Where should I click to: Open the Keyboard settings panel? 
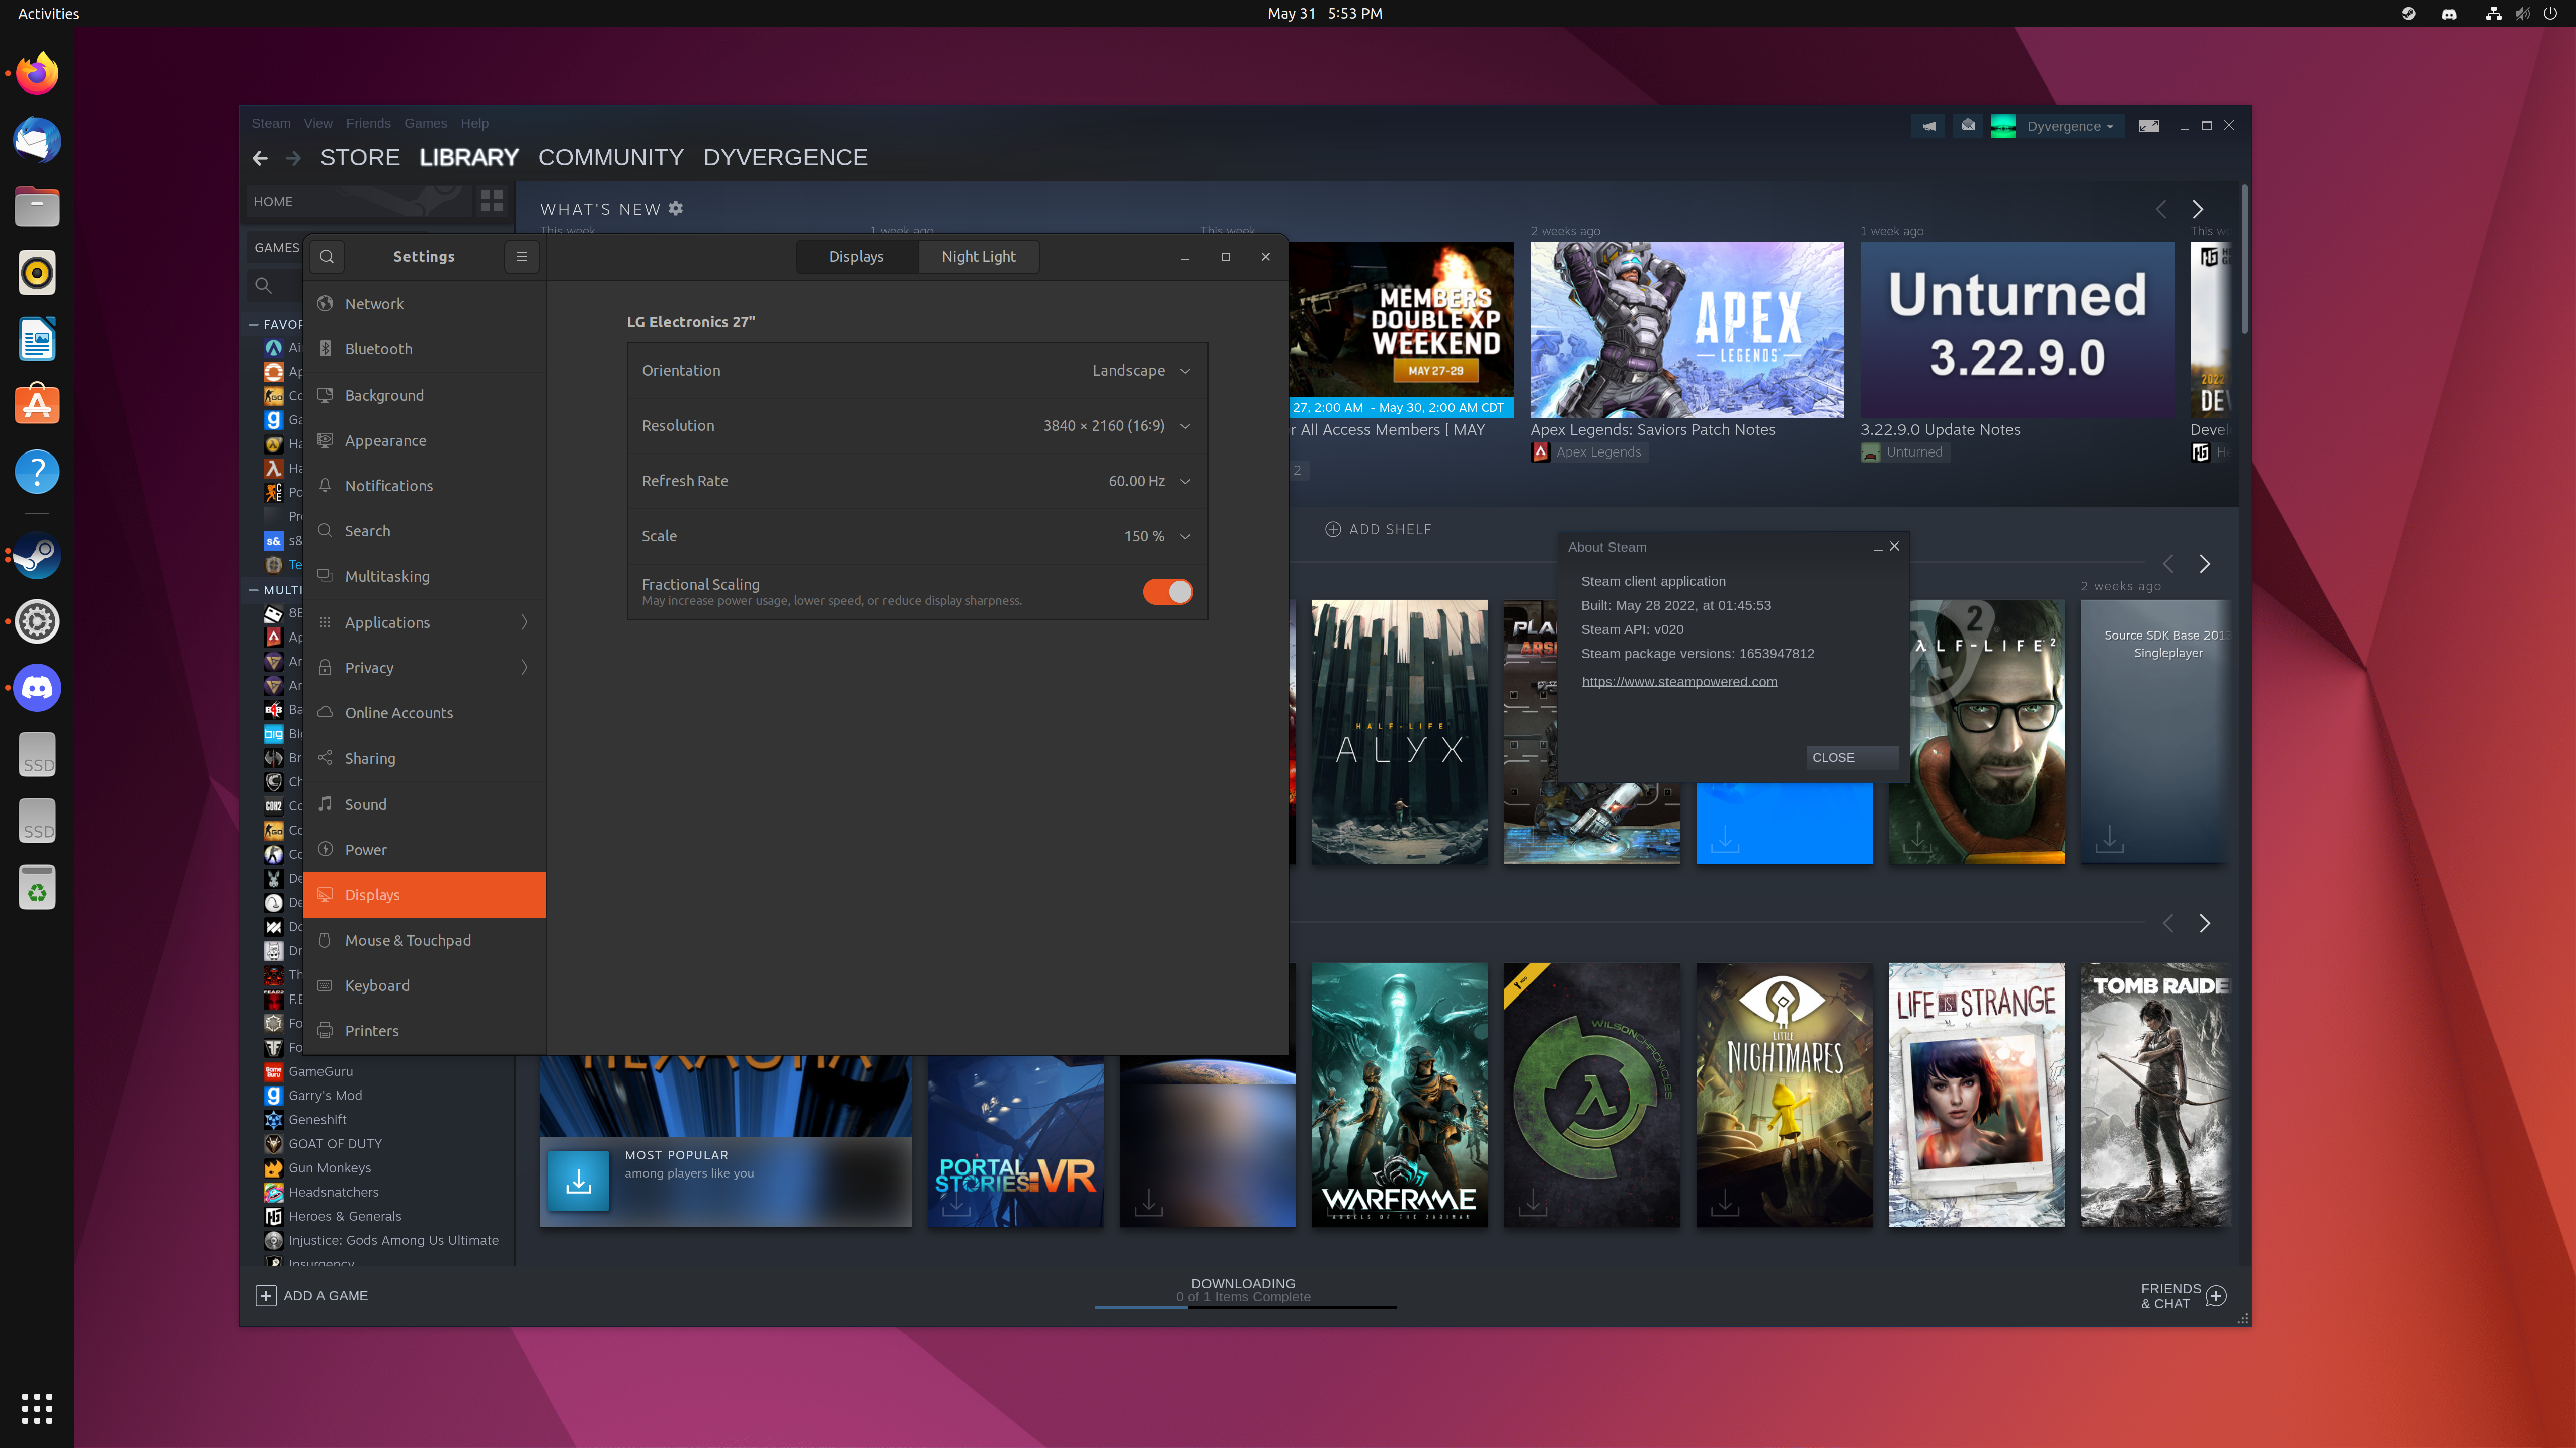pos(425,986)
